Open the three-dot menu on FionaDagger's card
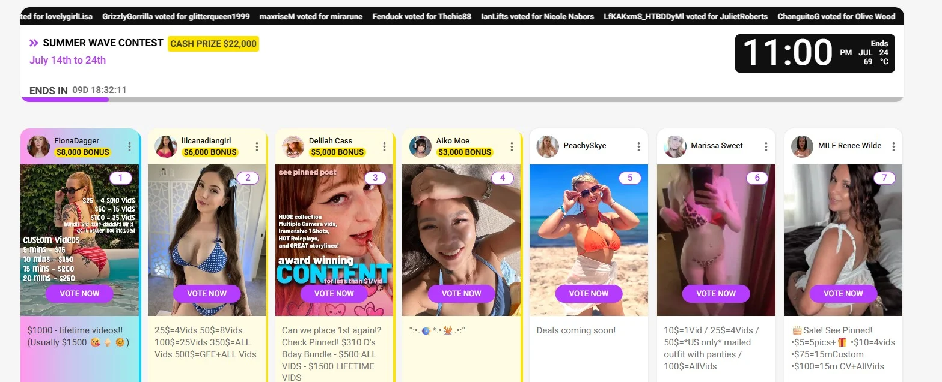Image resolution: width=942 pixels, height=382 pixels. (x=129, y=146)
